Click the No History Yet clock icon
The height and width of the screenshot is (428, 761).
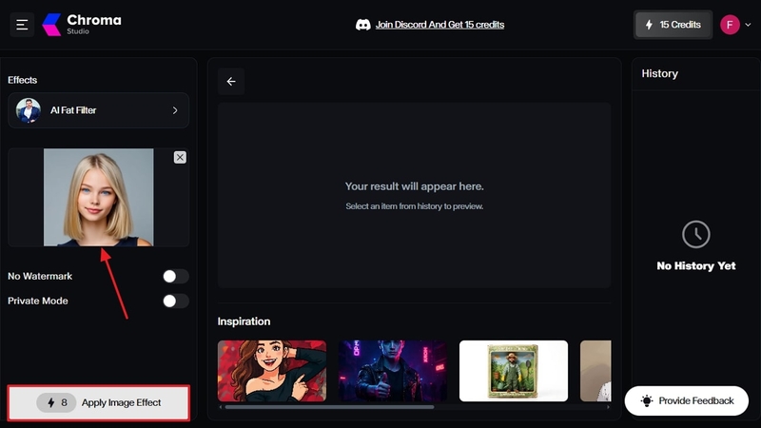[696, 234]
